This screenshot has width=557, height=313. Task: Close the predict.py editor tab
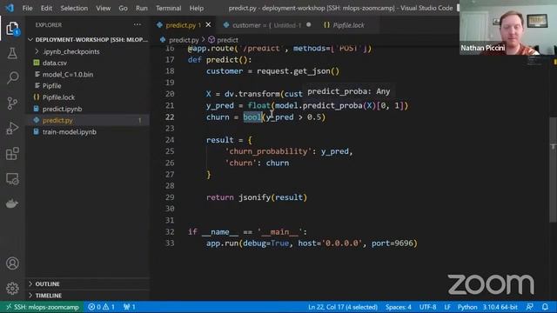click(208, 25)
